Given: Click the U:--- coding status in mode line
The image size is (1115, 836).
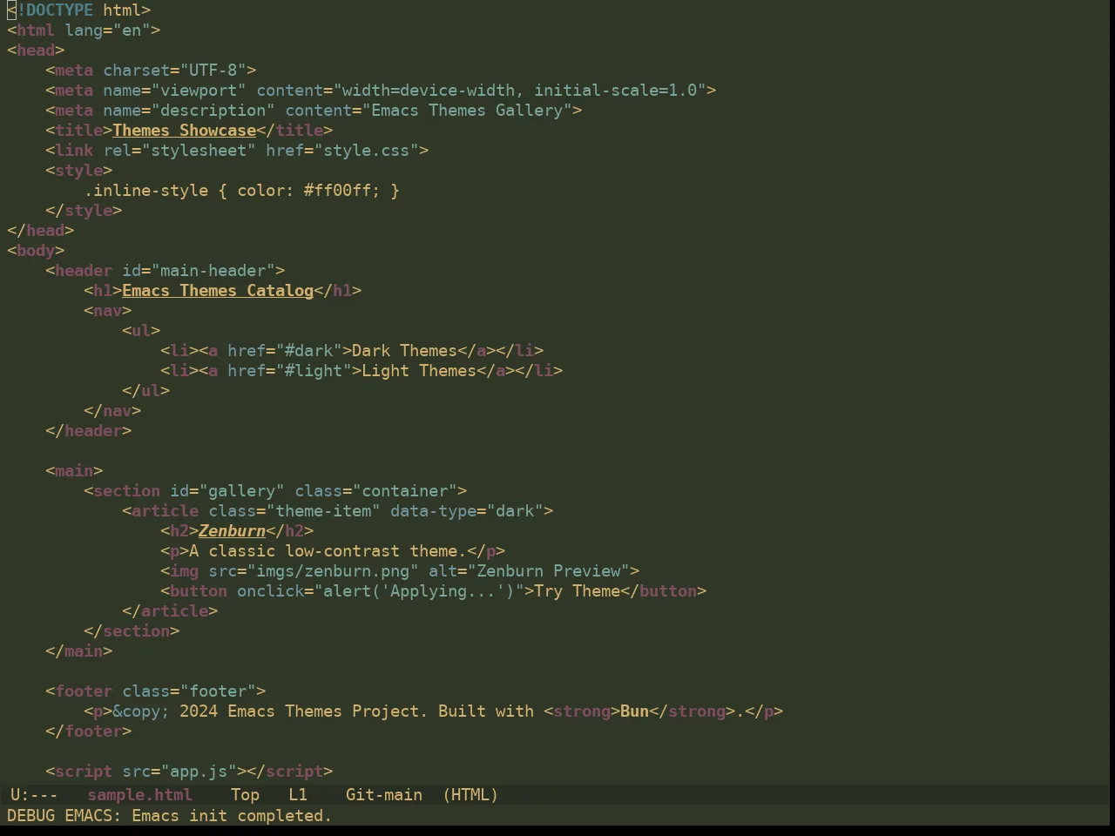Looking at the screenshot, I should point(34,795).
